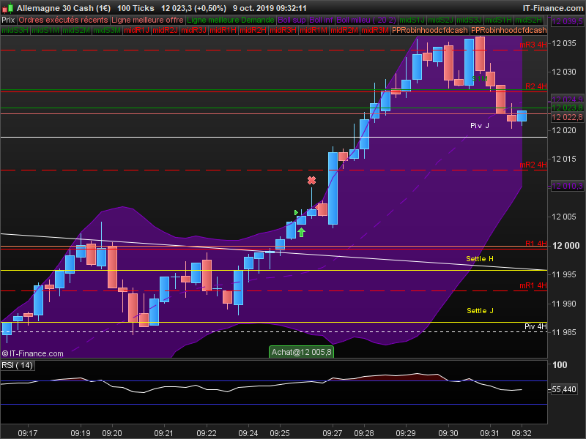This screenshot has width=586, height=439.
Task: Click the midR2H legend label
Action: click(253, 30)
